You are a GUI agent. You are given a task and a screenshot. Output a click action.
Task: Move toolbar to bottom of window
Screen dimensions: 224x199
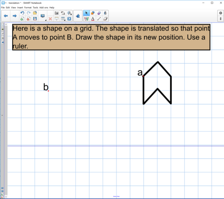pos(220,19)
